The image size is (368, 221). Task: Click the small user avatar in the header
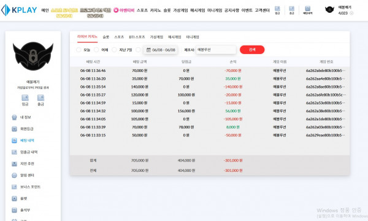pyautogui.click(x=329, y=10)
